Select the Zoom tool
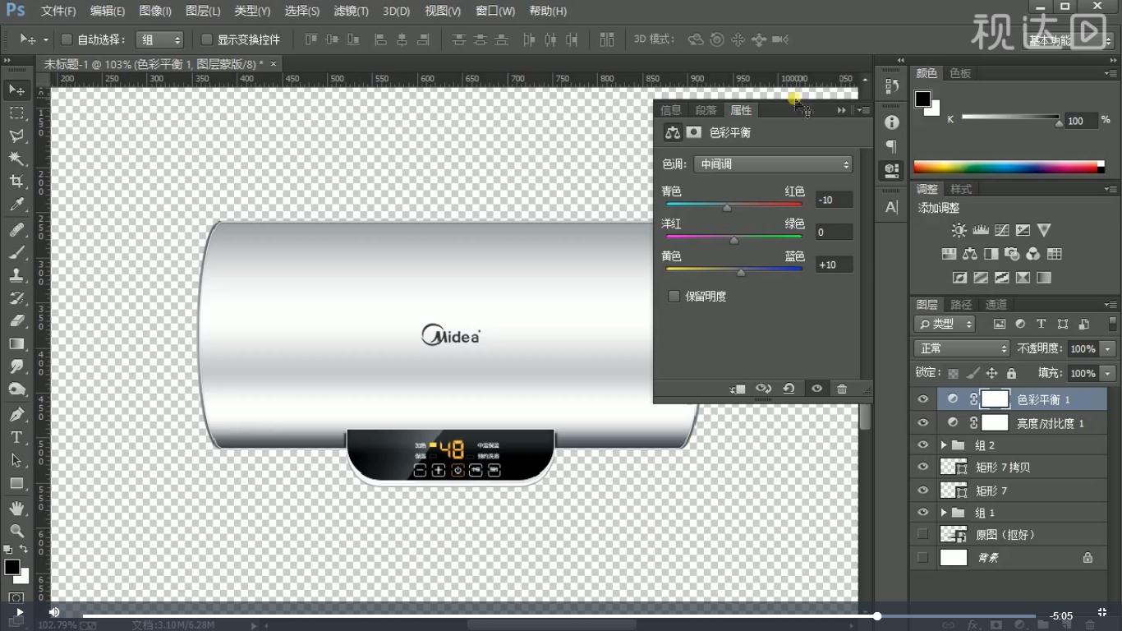 tap(16, 532)
